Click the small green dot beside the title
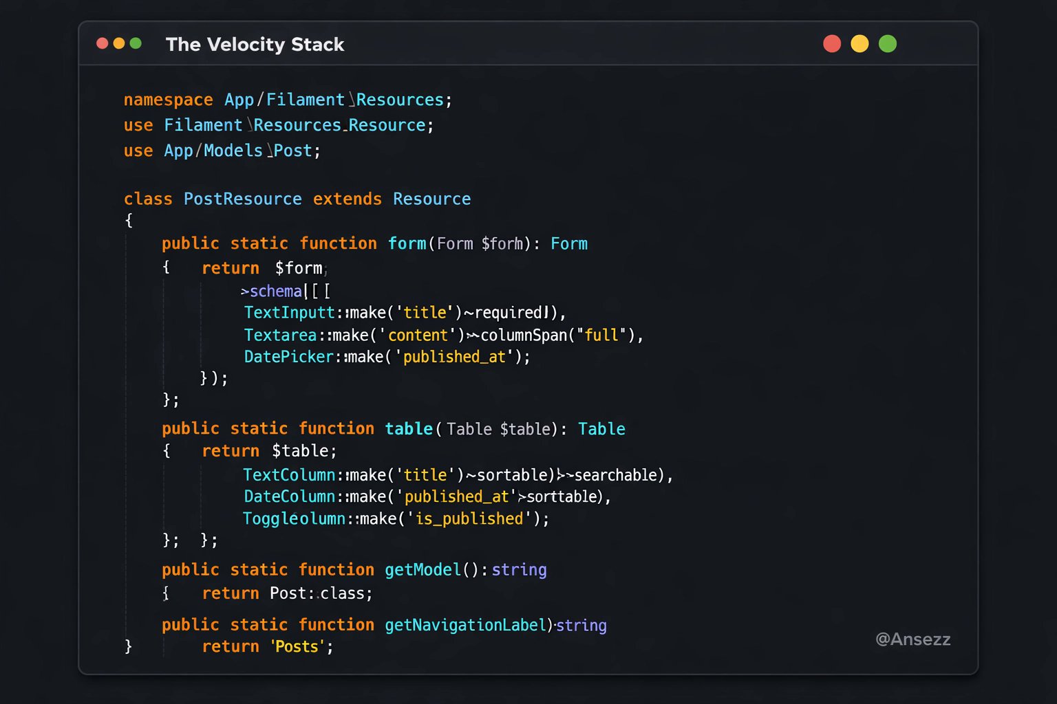Image resolution: width=1057 pixels, height=704 pixels. [136, 43]
